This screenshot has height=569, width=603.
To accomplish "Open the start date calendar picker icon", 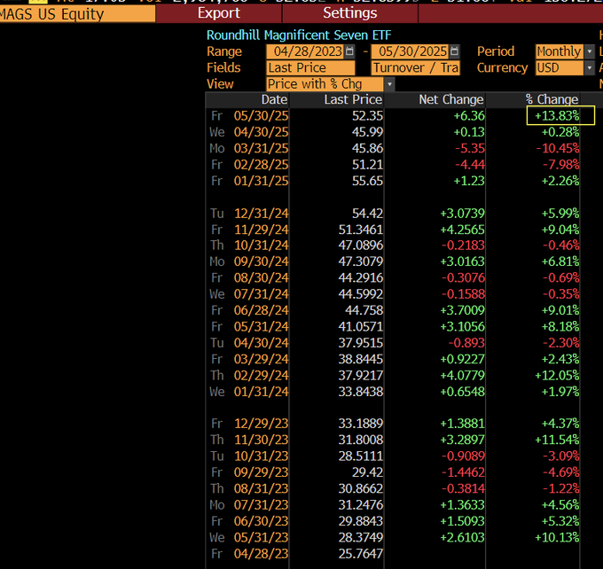I will (x=349, y=51).
